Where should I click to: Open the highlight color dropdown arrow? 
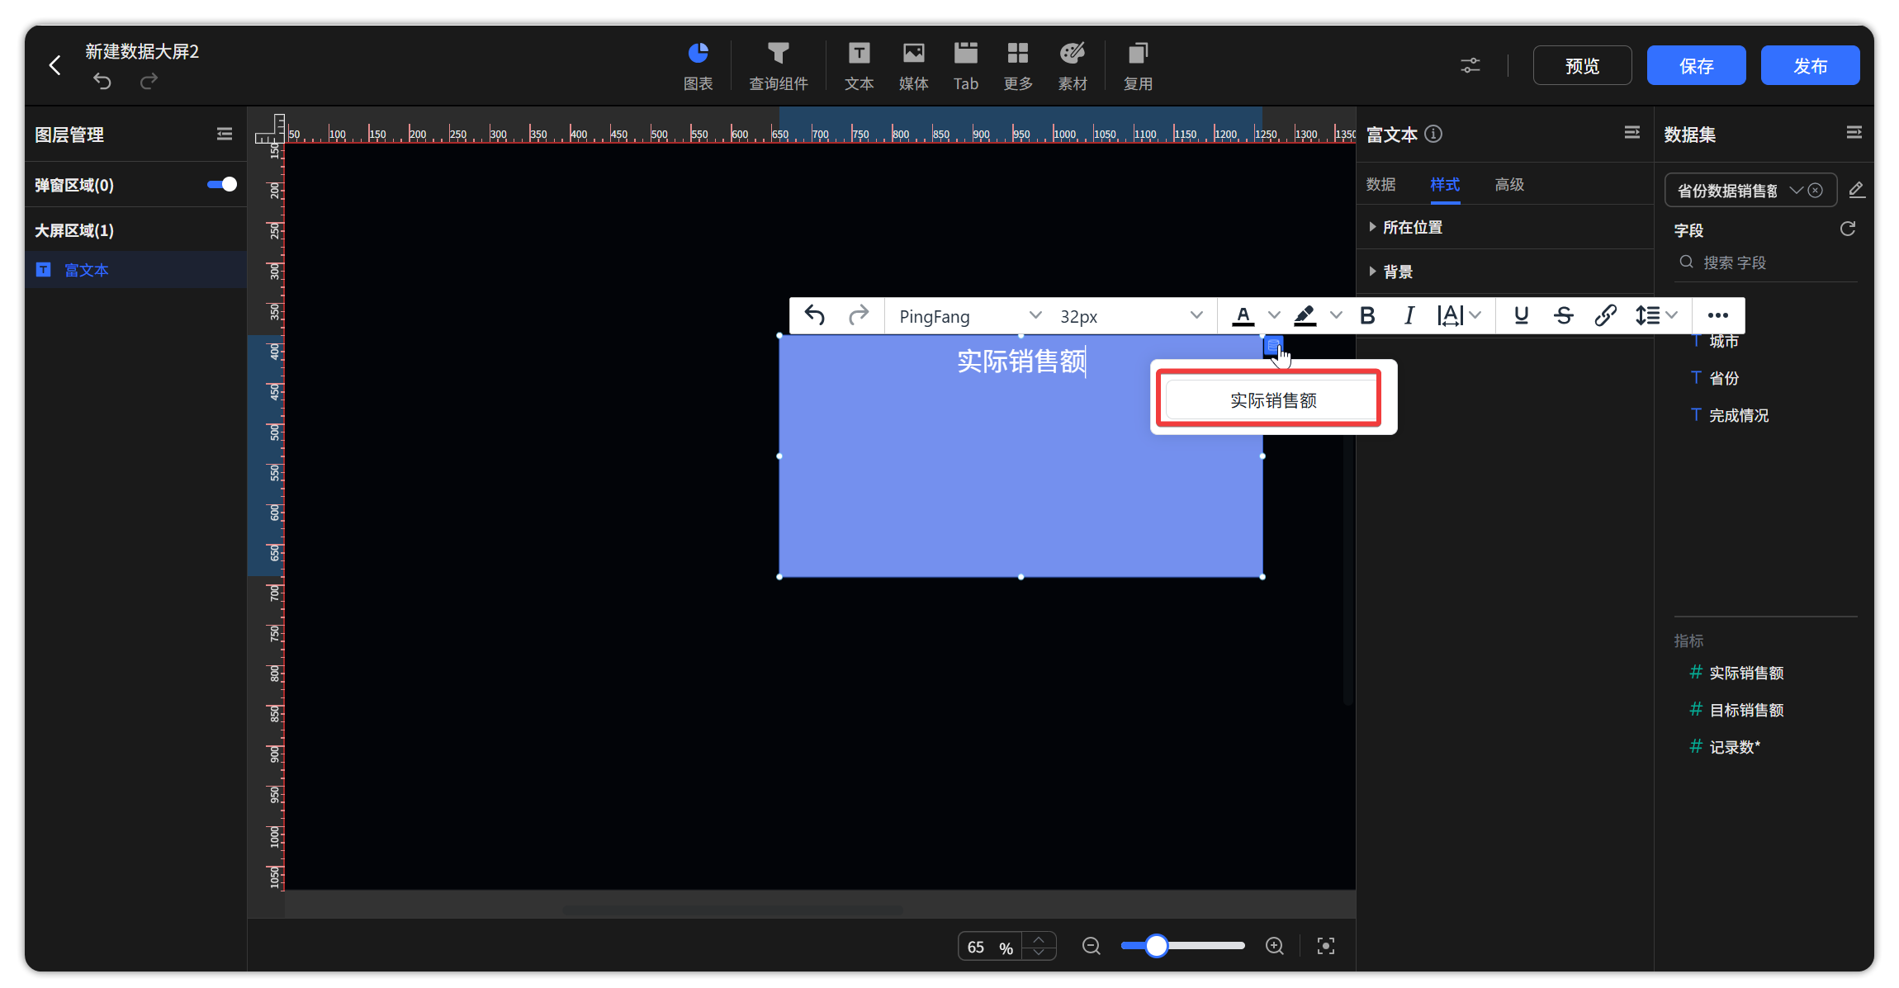pos(1336,315)
